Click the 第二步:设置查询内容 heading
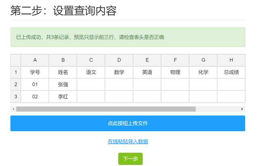 [64, 11]
